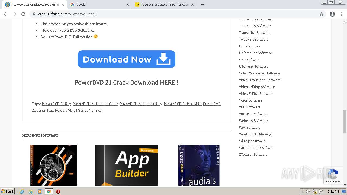
Task: Close the Popular Brand Stores tab
Action: pos(192,5)
